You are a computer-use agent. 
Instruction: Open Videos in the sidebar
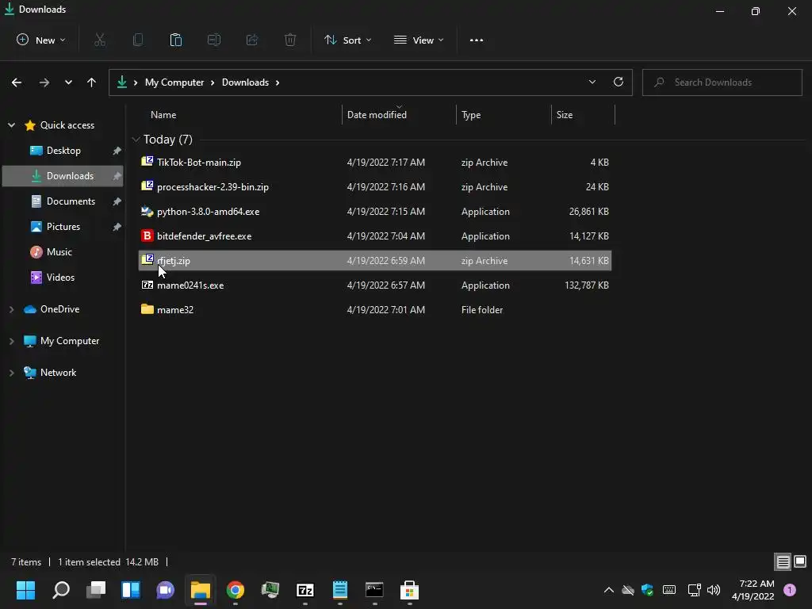point(60,278)
